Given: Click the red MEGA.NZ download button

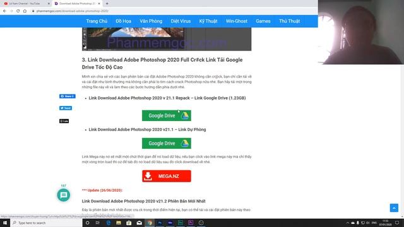Looking at the screenshot, I should tap(167, 176).
